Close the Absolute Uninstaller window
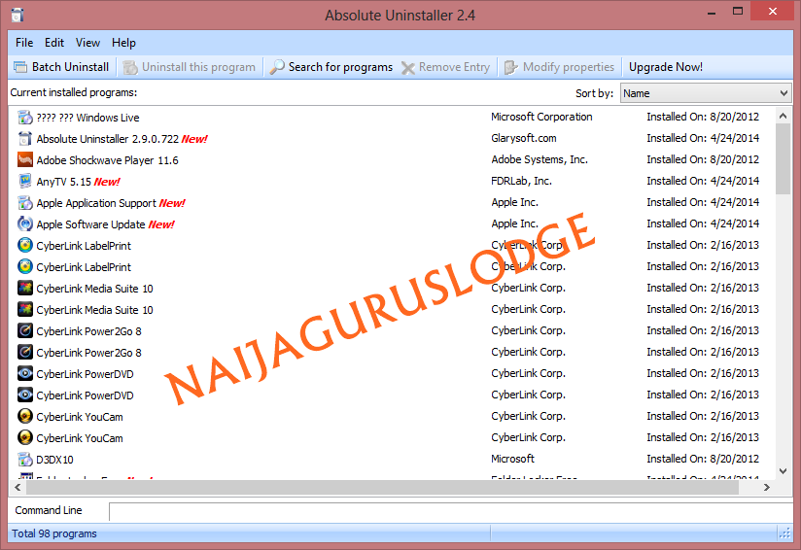801x550 pixels. (x=773, y=11)
